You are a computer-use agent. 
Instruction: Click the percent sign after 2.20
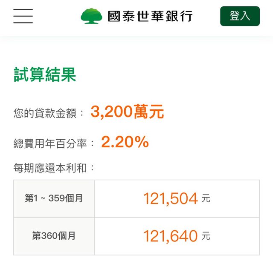(x=140, y=143)
